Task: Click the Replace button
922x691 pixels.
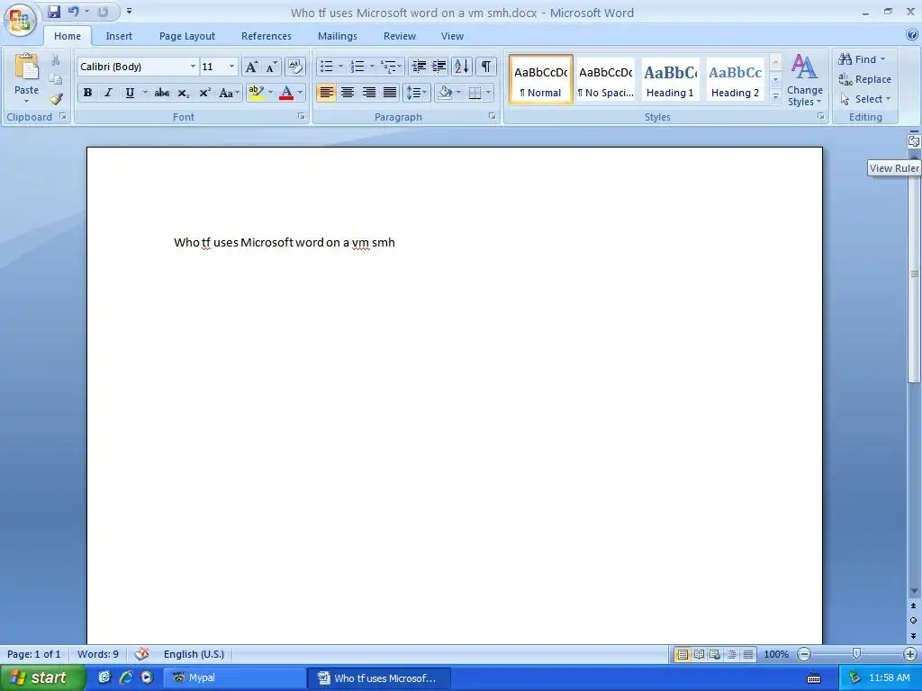Action: 865,79
